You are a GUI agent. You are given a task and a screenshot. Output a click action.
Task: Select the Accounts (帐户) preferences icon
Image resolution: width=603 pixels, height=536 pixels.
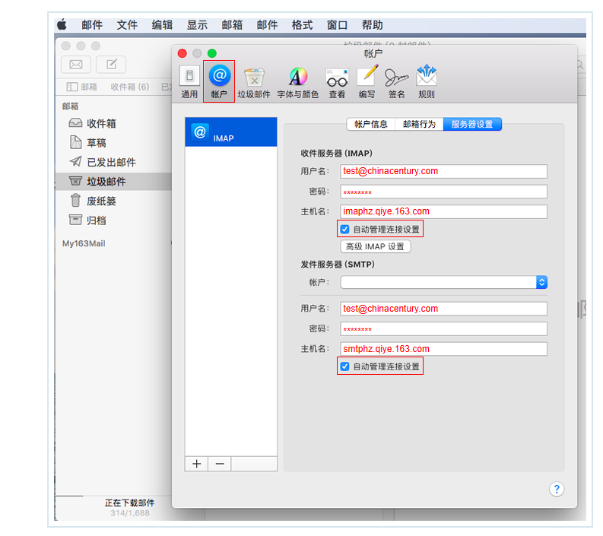[x=219, y=81]
